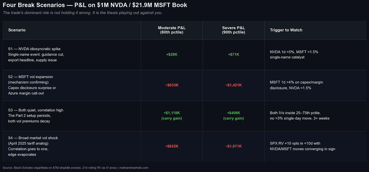Click the +$1,118K carry gain value
369x172 pixels.
[x=172, y=113]
